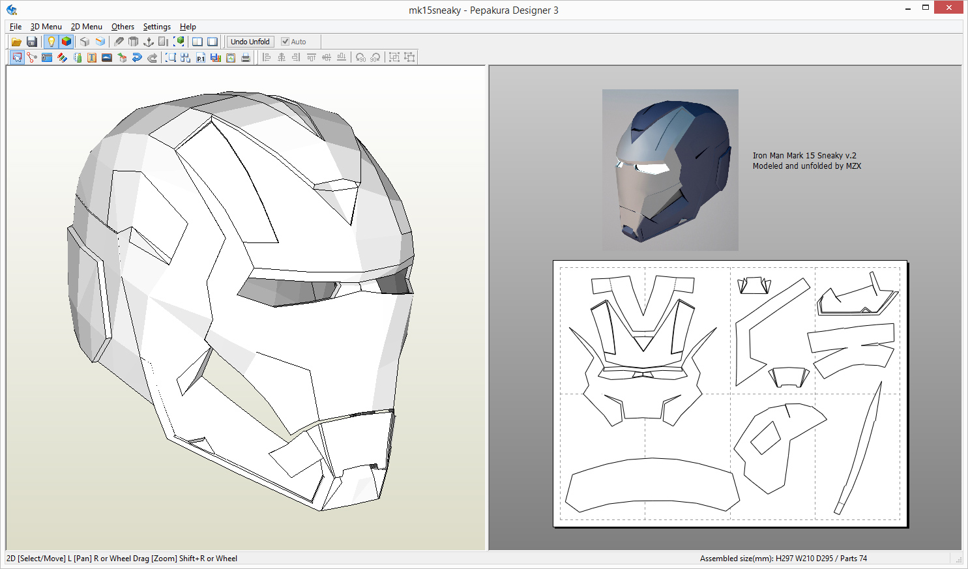Screen dimensions: 968x569
Task: Switch to right split-view layout icon
Action: (x=213, y=42)
